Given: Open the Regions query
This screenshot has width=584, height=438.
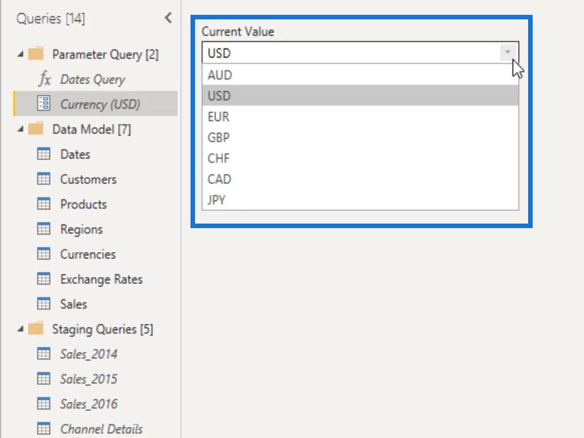Looking at the screenshot, I should [81, 229].
